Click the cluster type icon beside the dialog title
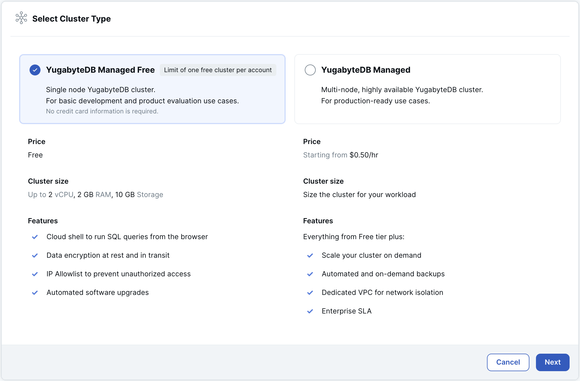Viewport: 580px width, 381px height. click(x=21, y=19)
